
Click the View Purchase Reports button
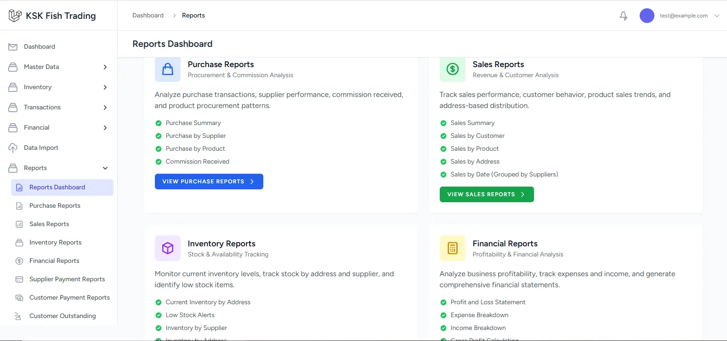(x=209, y=182)
